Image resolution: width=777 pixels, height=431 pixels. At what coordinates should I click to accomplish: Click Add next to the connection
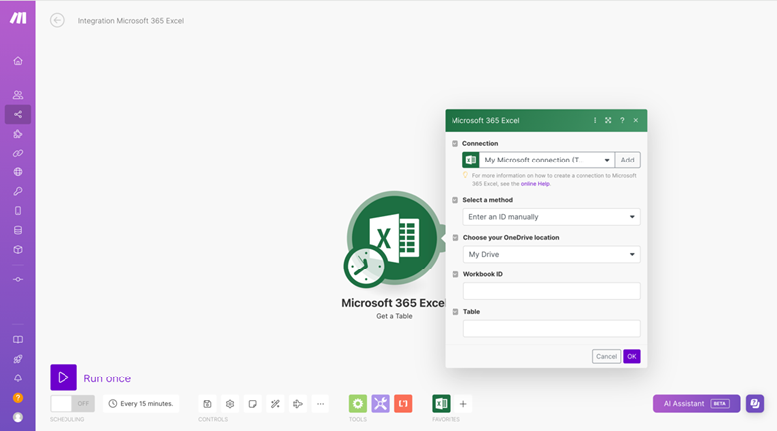(627, 160)
